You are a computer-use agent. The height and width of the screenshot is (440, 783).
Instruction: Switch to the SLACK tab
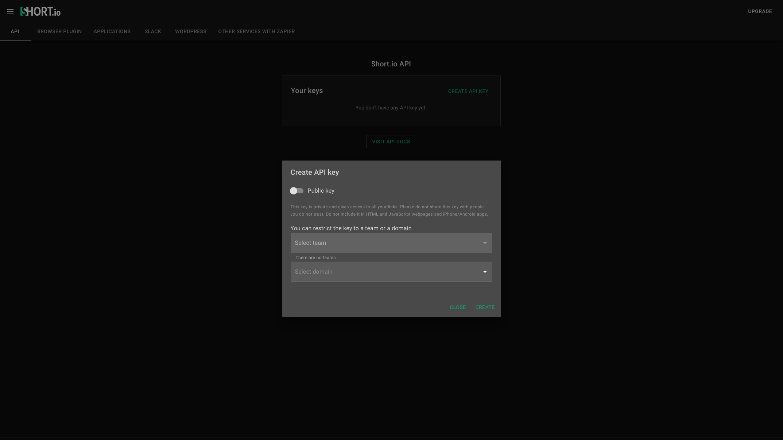pyautogui.click(x=152, y=31)
